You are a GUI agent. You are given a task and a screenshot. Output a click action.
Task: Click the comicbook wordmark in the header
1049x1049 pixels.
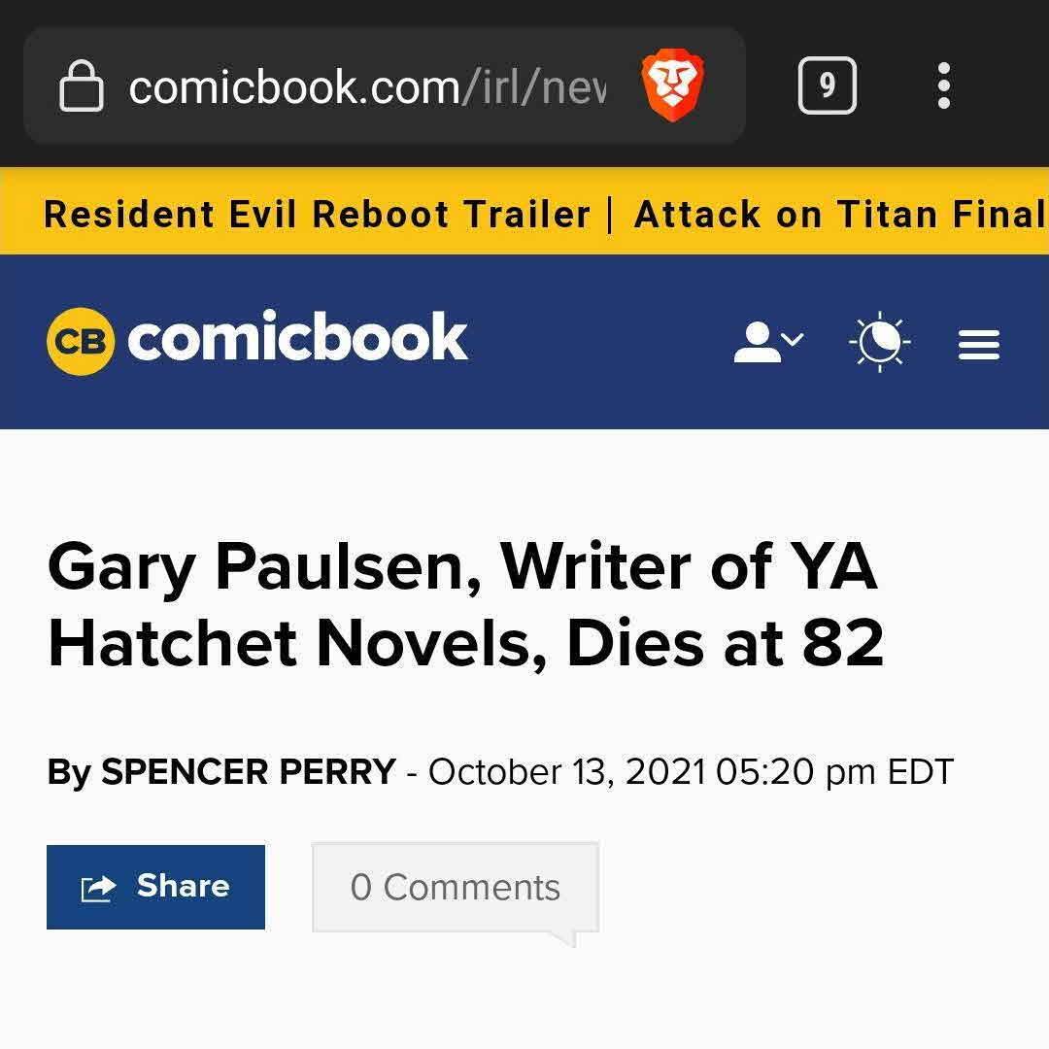[x=297, y=337]
